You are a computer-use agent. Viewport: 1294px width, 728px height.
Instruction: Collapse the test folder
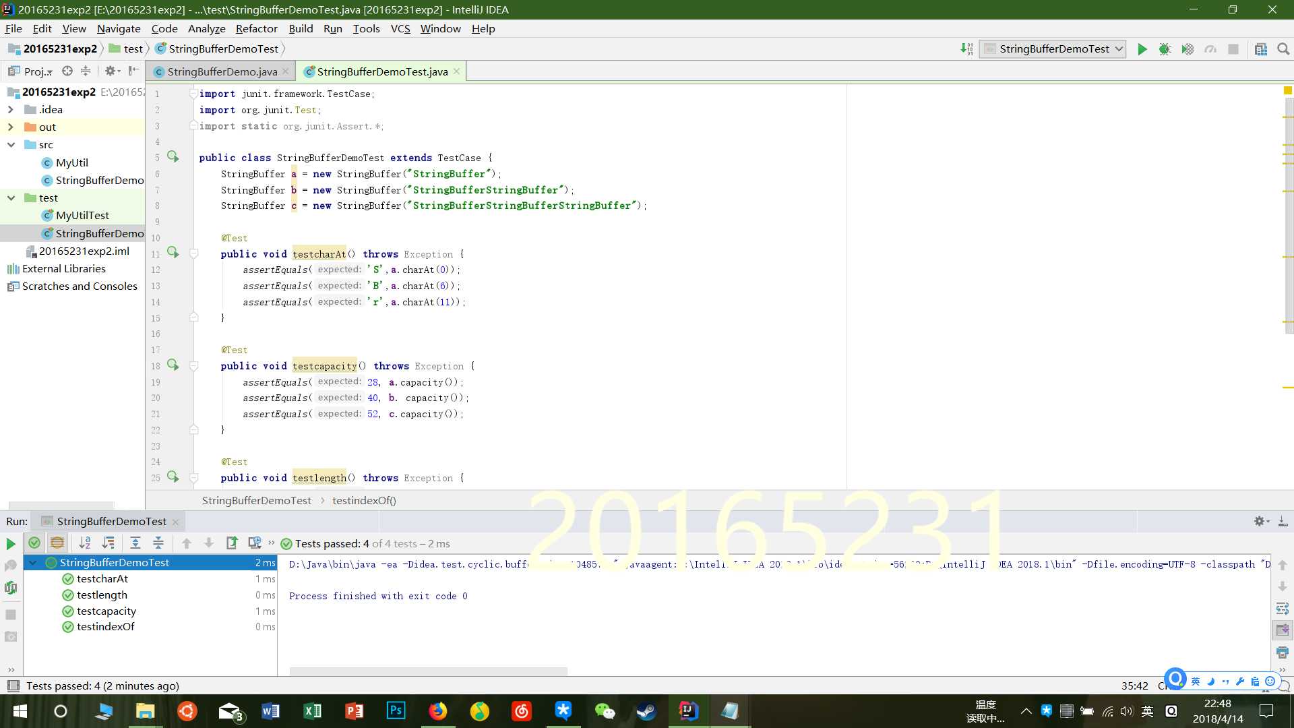tap(11, 198)
